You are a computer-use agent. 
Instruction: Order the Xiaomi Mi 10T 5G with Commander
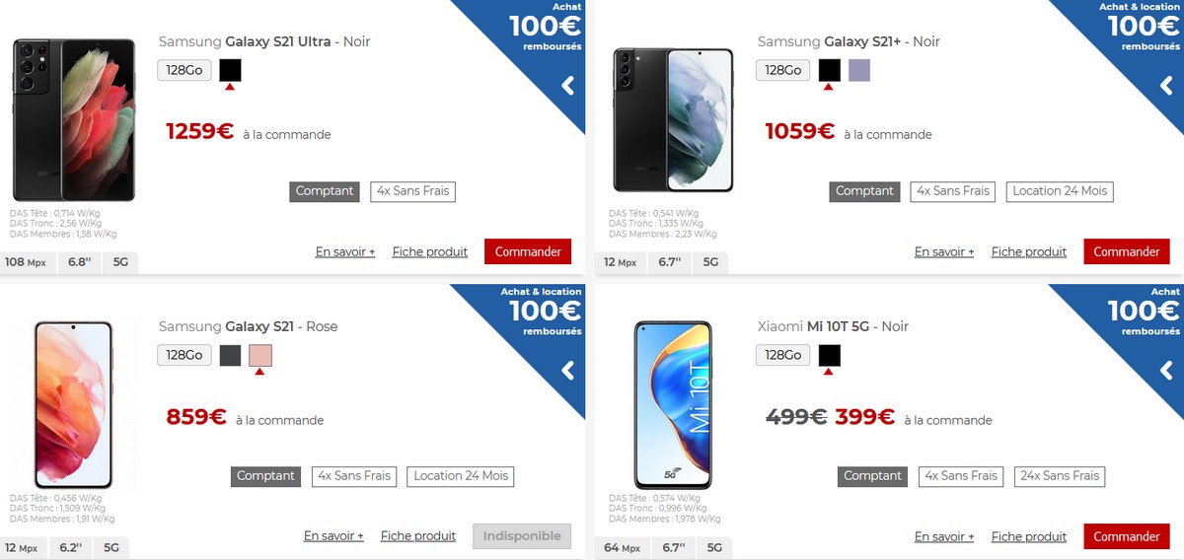click(x=1127, y=536)
